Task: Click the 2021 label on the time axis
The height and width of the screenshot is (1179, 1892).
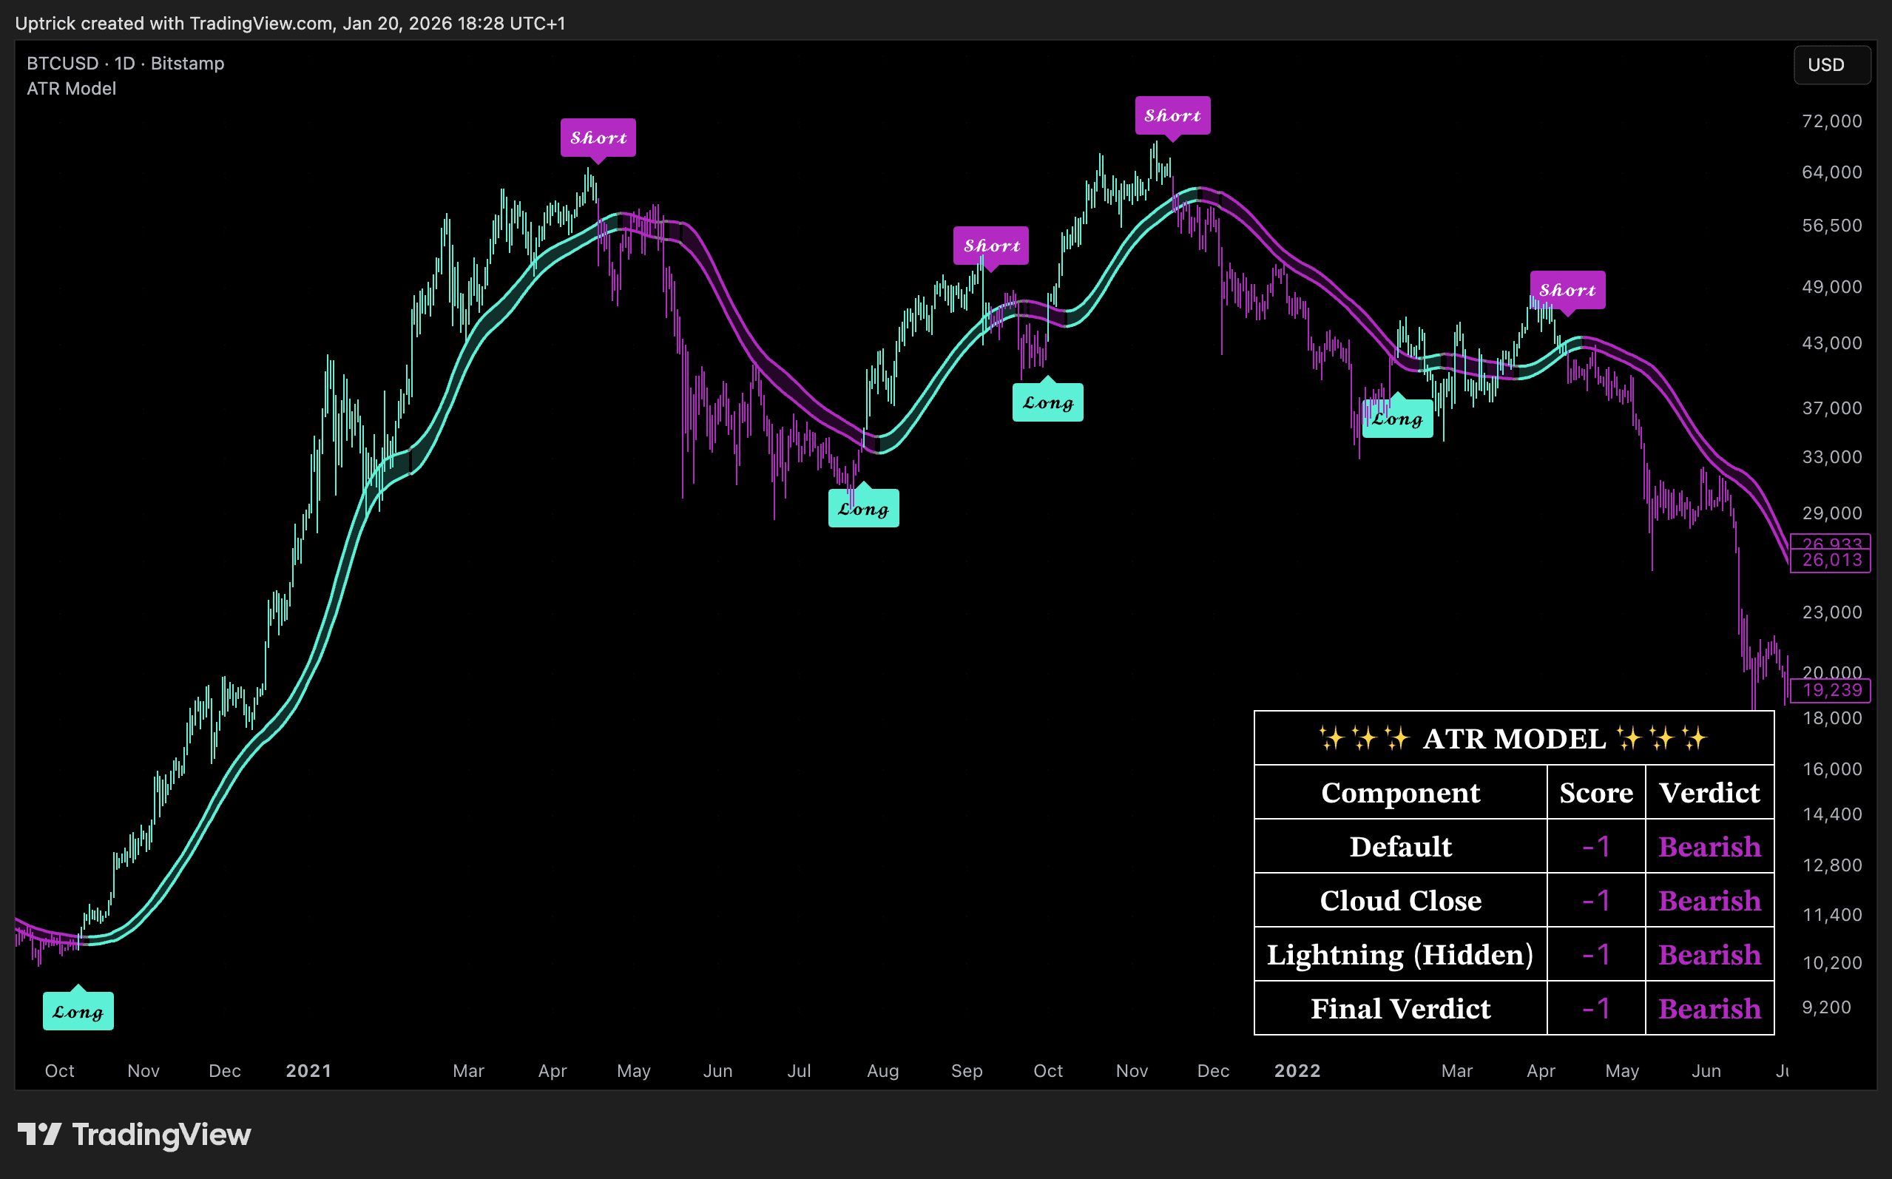Action: [308, 1070]
